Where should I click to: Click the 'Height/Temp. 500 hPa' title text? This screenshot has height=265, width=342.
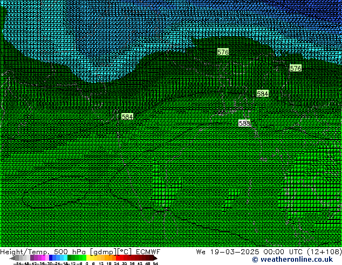43,252
